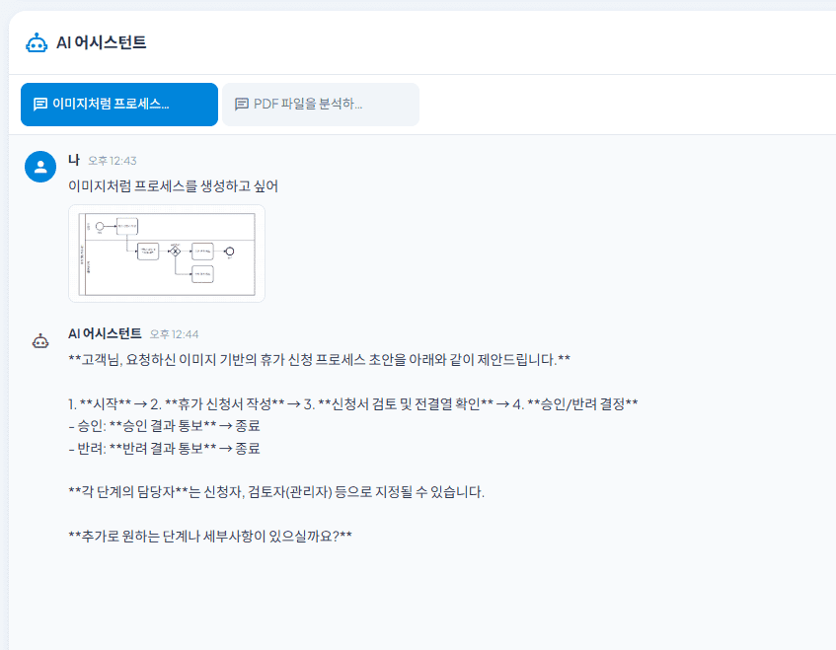Click the assistant robot avatar at 오후 12:44

pyautogui.click(x=40, y=341)
